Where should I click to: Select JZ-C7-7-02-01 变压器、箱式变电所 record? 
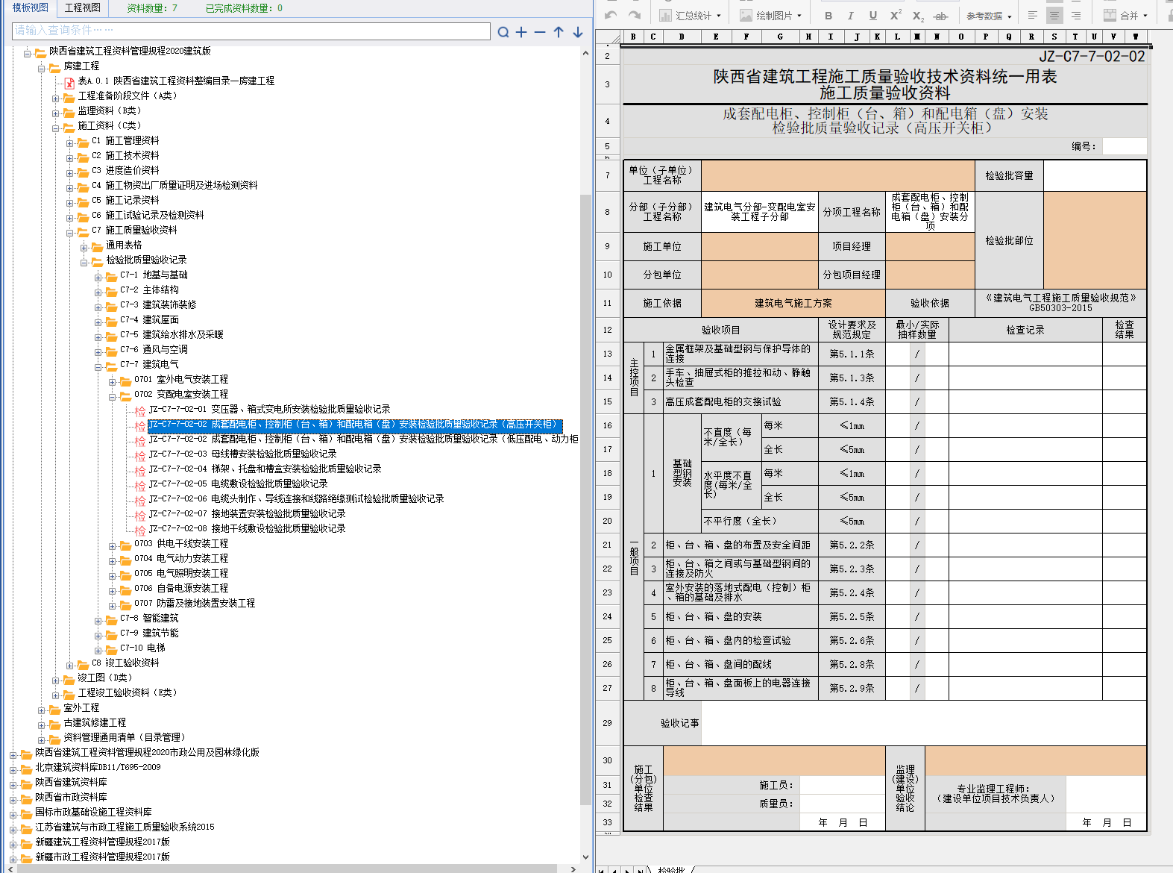[269, 409]
